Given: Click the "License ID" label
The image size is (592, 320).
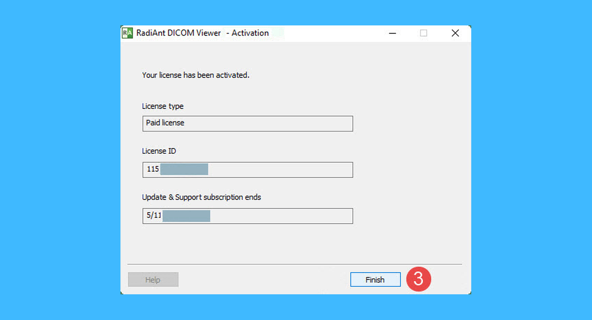Looking at the screenshot, I should (159, 151).
